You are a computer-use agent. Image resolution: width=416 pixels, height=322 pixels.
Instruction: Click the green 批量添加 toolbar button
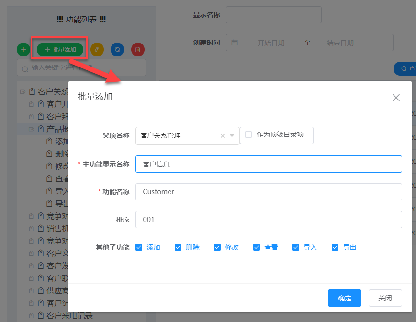click(59, 49)
